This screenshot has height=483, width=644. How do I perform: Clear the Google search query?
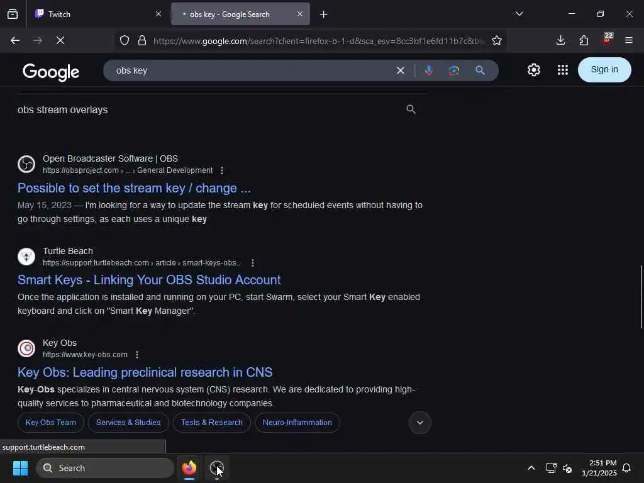tap(401, 70)
